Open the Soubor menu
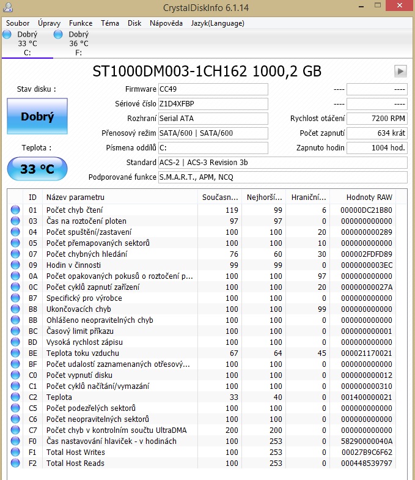The height and width of the screenshot is (480, 415). coord(17,23)
